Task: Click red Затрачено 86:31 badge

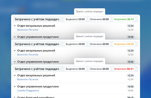Action: pos(124,69)
